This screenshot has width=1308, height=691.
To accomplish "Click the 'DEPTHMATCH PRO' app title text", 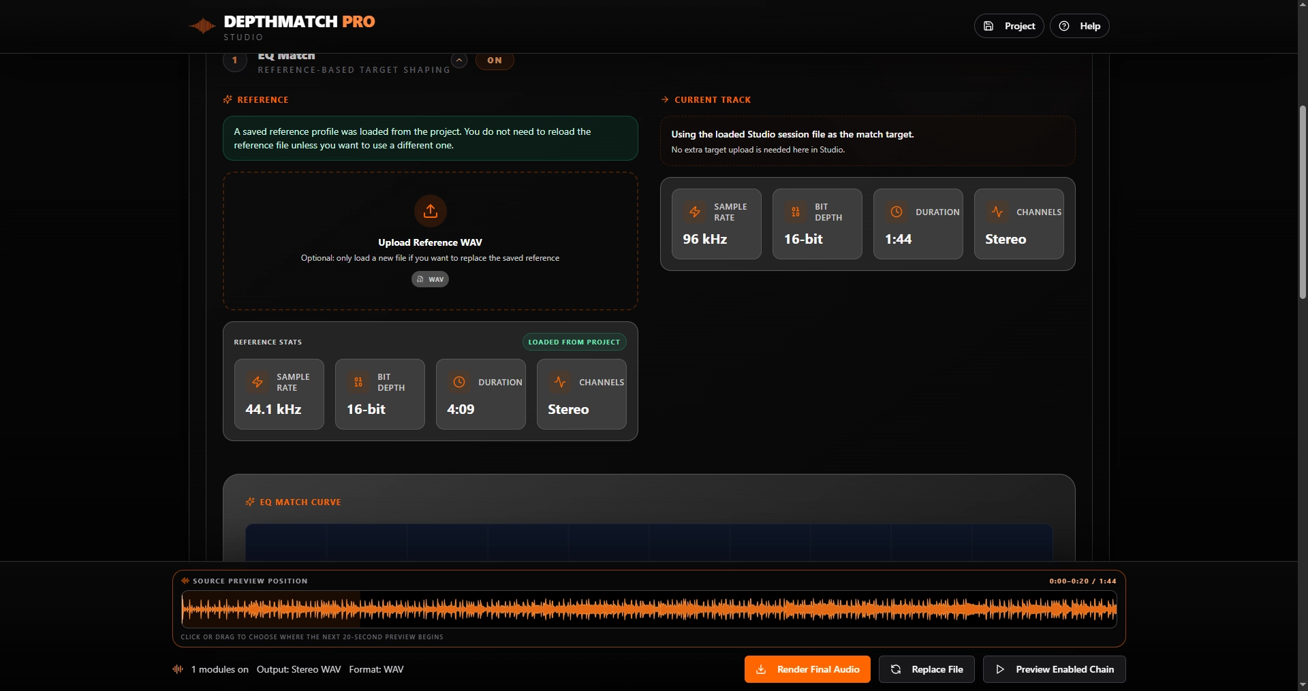I will [300, 22].
